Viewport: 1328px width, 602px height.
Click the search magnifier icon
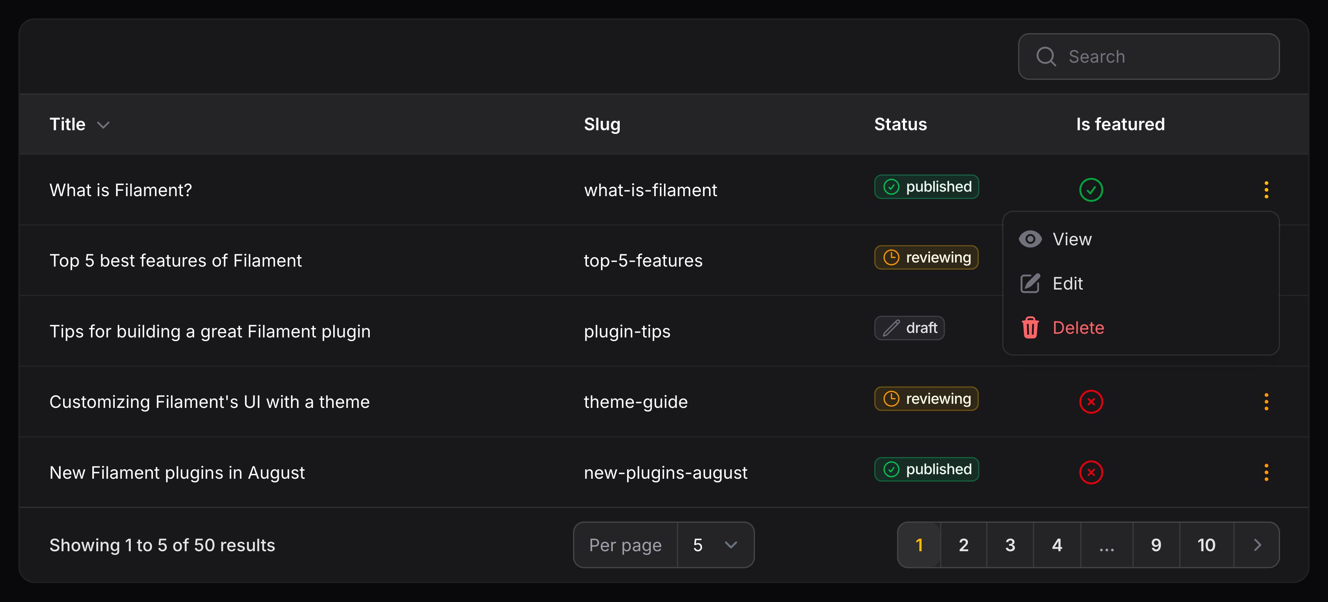(x=1046, y=57)
